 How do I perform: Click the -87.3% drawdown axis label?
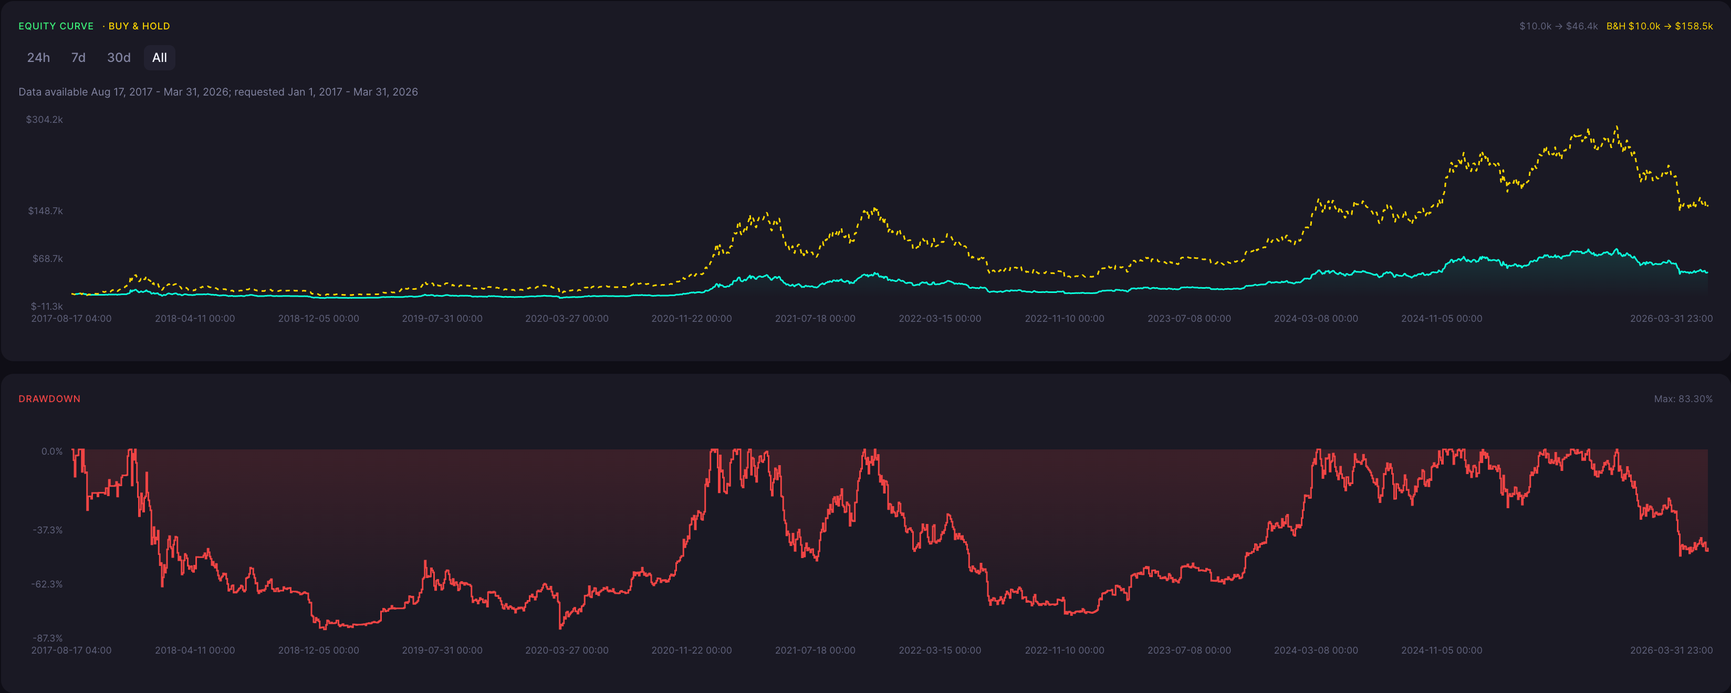point(47,638)
